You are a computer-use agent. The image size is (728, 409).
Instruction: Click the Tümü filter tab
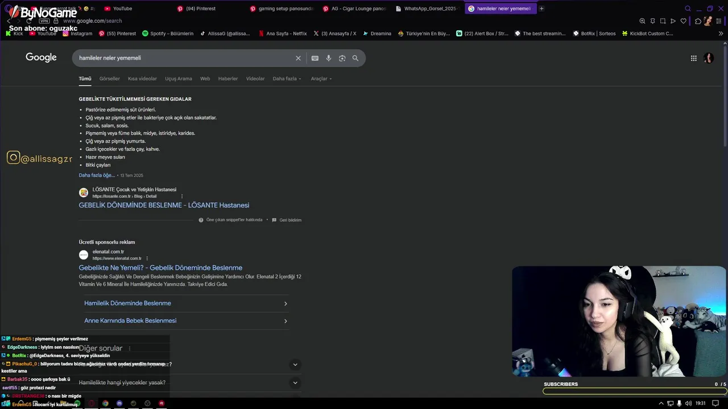pos(85,78)
